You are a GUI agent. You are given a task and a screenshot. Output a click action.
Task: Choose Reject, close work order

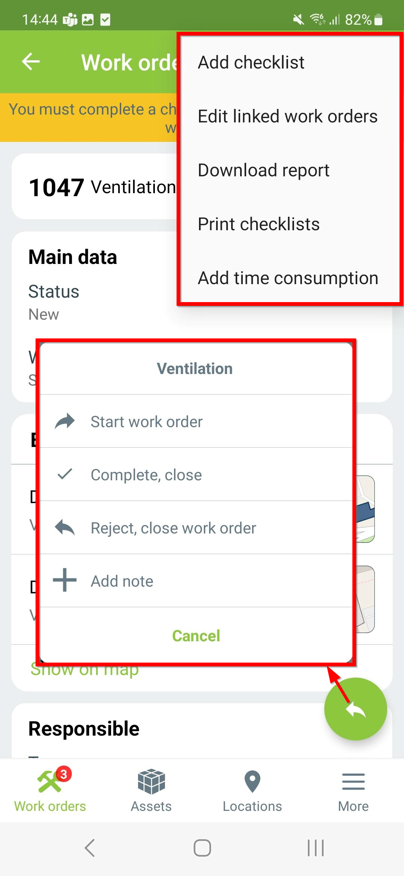tap(196, 528)
